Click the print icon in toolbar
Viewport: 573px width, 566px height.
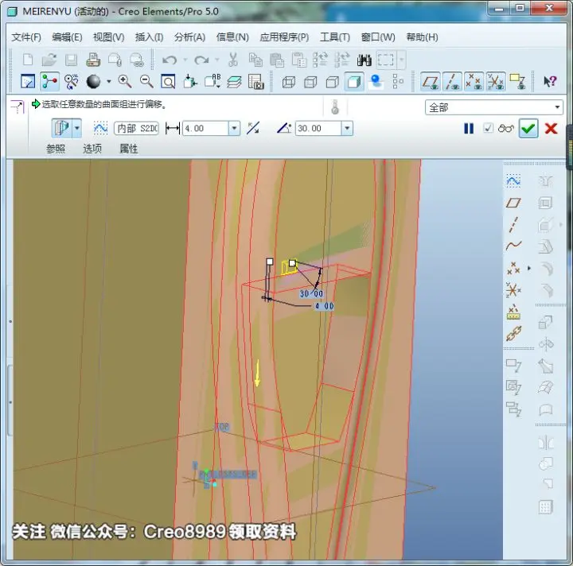coord(93,60)
